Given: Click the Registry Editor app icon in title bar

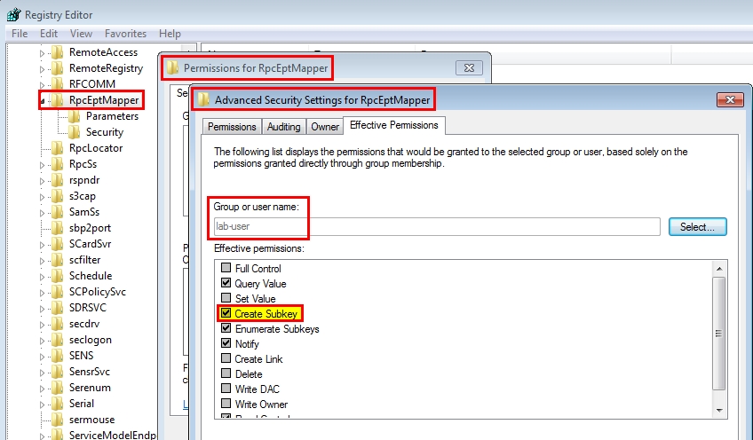Looking at the screenshot, I should point(13,15).
